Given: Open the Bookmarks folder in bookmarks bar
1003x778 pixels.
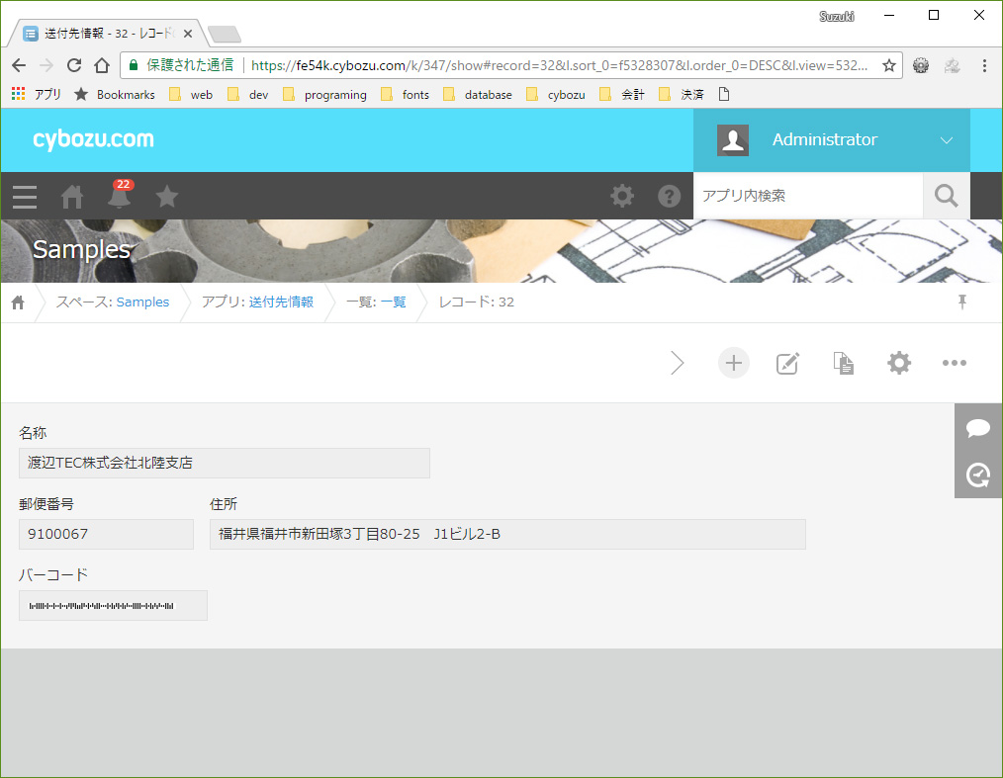Looking at the screenshot, I should tap(115, 95).
